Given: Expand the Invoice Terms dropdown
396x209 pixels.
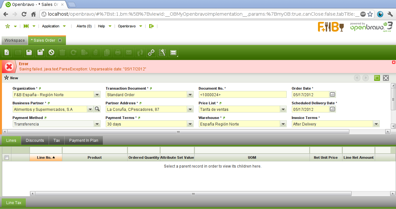Looking at the screenshot, I should point(376,124).
